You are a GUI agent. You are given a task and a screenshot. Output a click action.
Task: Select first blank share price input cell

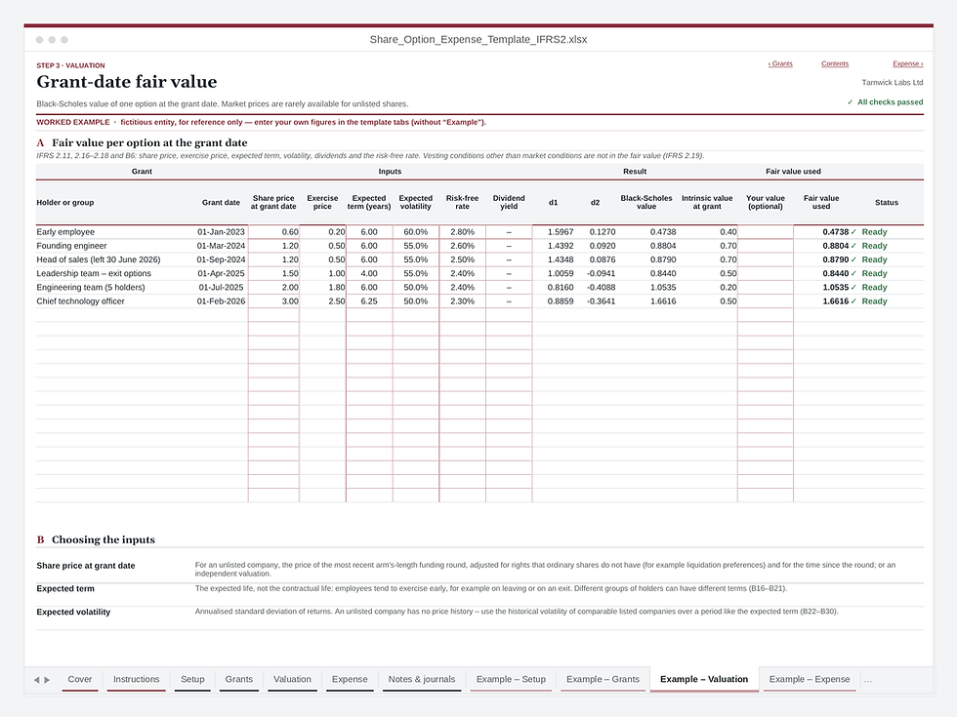(273, 315)
